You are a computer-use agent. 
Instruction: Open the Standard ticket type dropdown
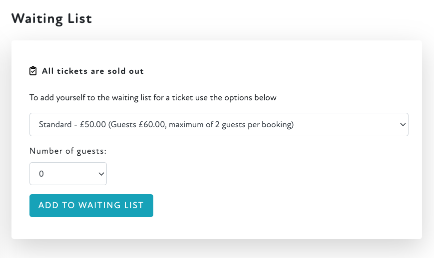coord(219,125)
